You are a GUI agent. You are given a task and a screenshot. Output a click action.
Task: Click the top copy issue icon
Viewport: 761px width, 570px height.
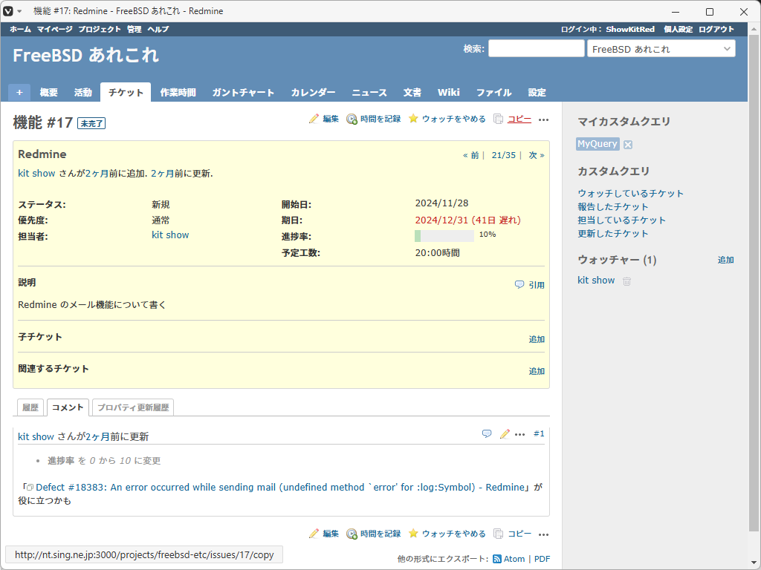coord(499,119)
